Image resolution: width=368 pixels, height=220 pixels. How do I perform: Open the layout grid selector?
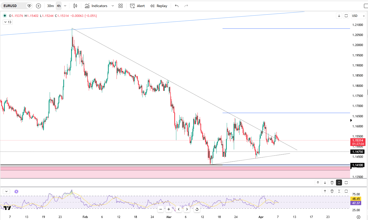[x=121, y=6]
